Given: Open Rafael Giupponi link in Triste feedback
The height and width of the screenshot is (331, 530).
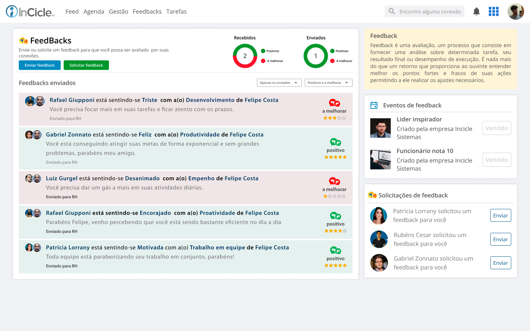Looking at the screenshot, I should [72, 100].
